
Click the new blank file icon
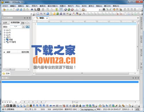14,9
